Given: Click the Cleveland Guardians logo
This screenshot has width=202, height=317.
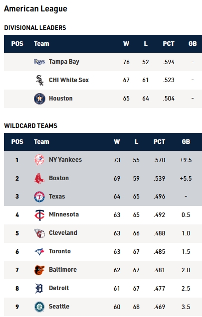Looking at the screenshot, I should 39,233.
